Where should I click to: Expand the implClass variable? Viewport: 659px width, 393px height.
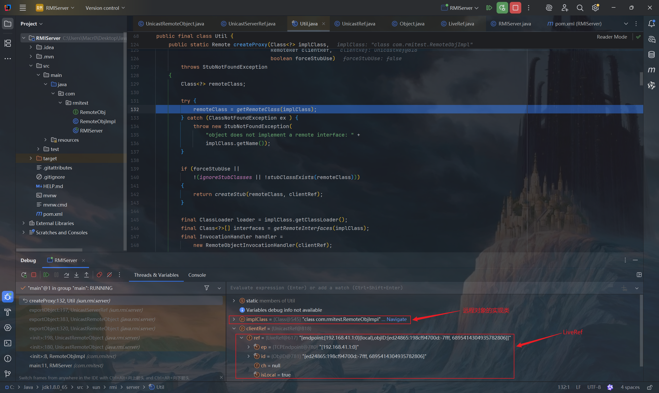coord(234,319)
